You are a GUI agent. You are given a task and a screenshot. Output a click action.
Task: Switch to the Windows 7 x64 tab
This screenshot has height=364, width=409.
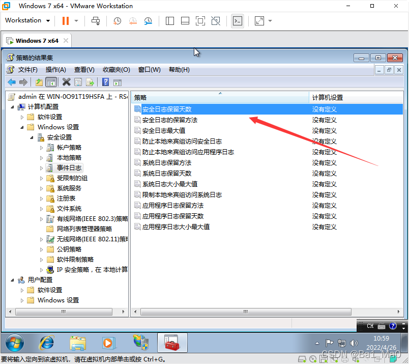[x=37, y=41]
